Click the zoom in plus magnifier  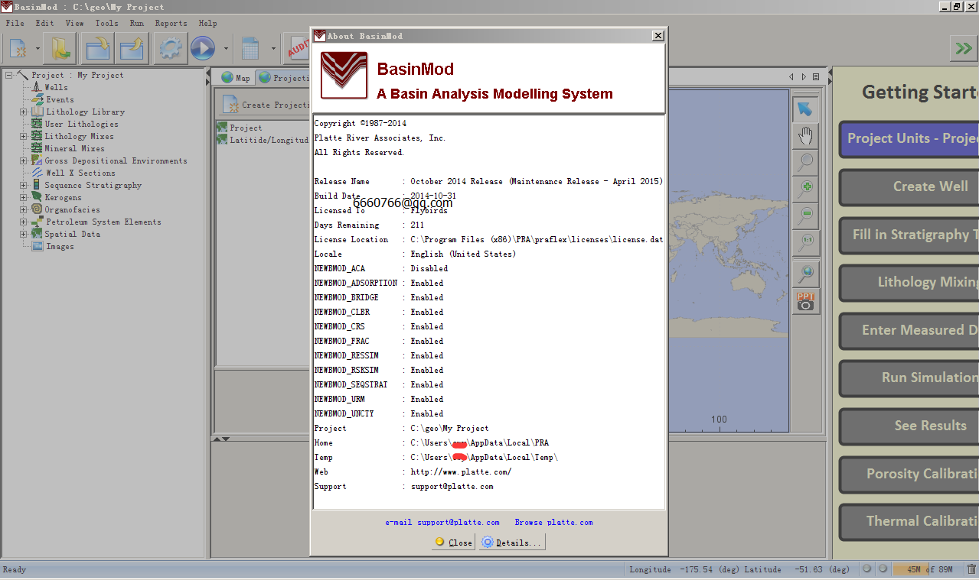pos(804,189)
